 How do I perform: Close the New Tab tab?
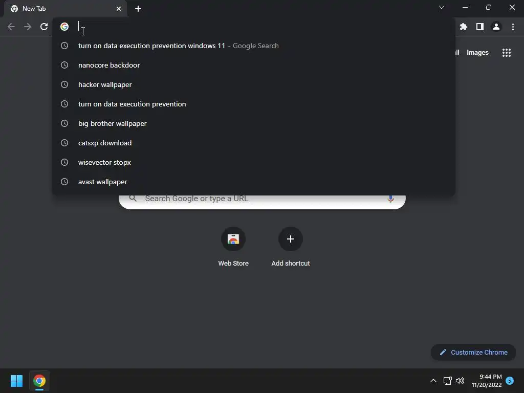click(119, 9)
